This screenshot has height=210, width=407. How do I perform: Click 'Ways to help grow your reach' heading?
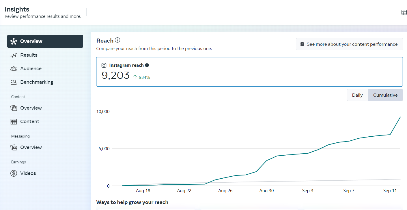(132, 202)
